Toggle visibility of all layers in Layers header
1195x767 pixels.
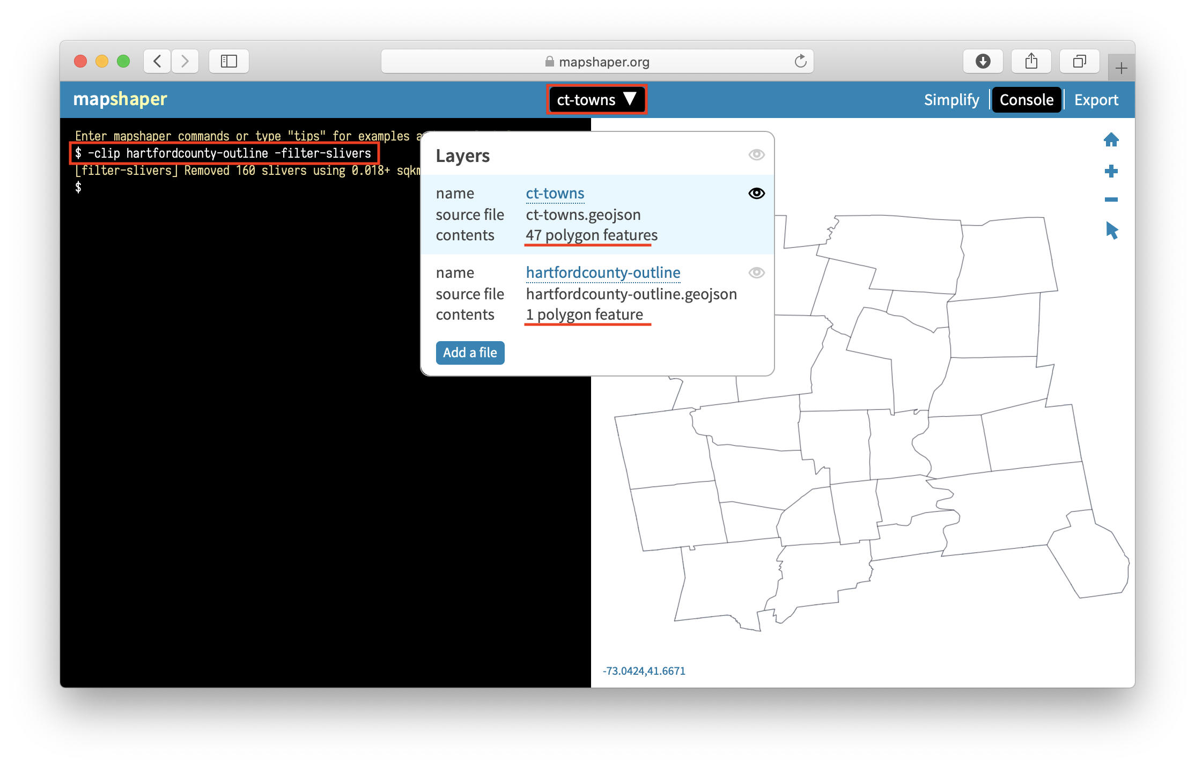[x=756, y=155]
